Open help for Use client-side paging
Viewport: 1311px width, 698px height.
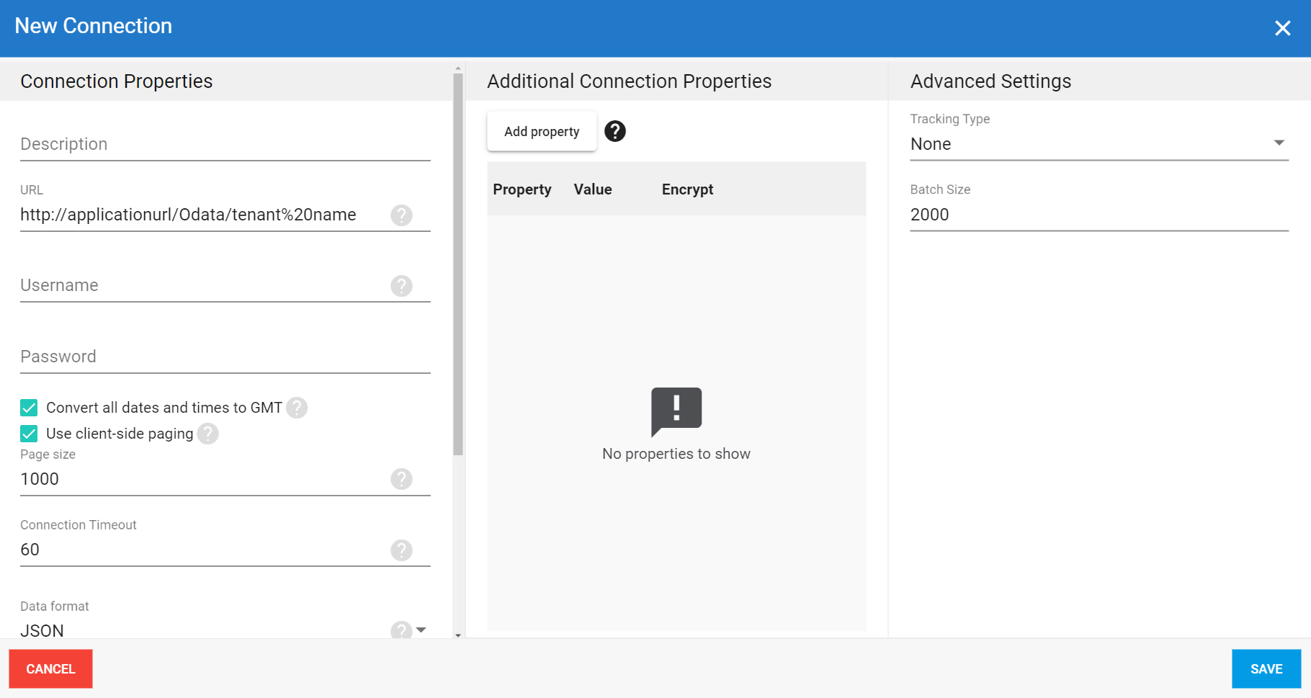[x=208, y=434]
